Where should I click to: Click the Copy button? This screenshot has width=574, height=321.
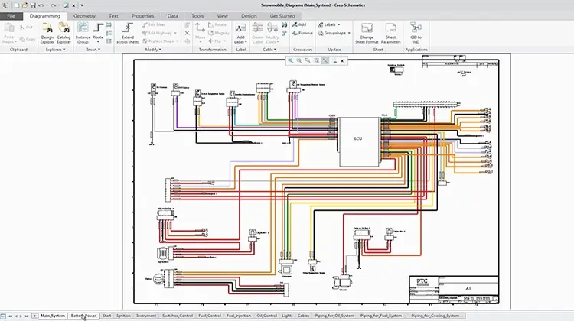(28, 39)
